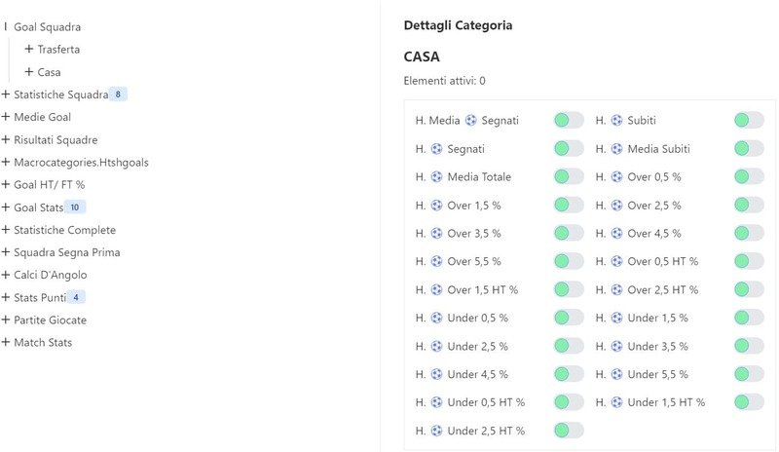Click the Match Stats label

(43, 342)
